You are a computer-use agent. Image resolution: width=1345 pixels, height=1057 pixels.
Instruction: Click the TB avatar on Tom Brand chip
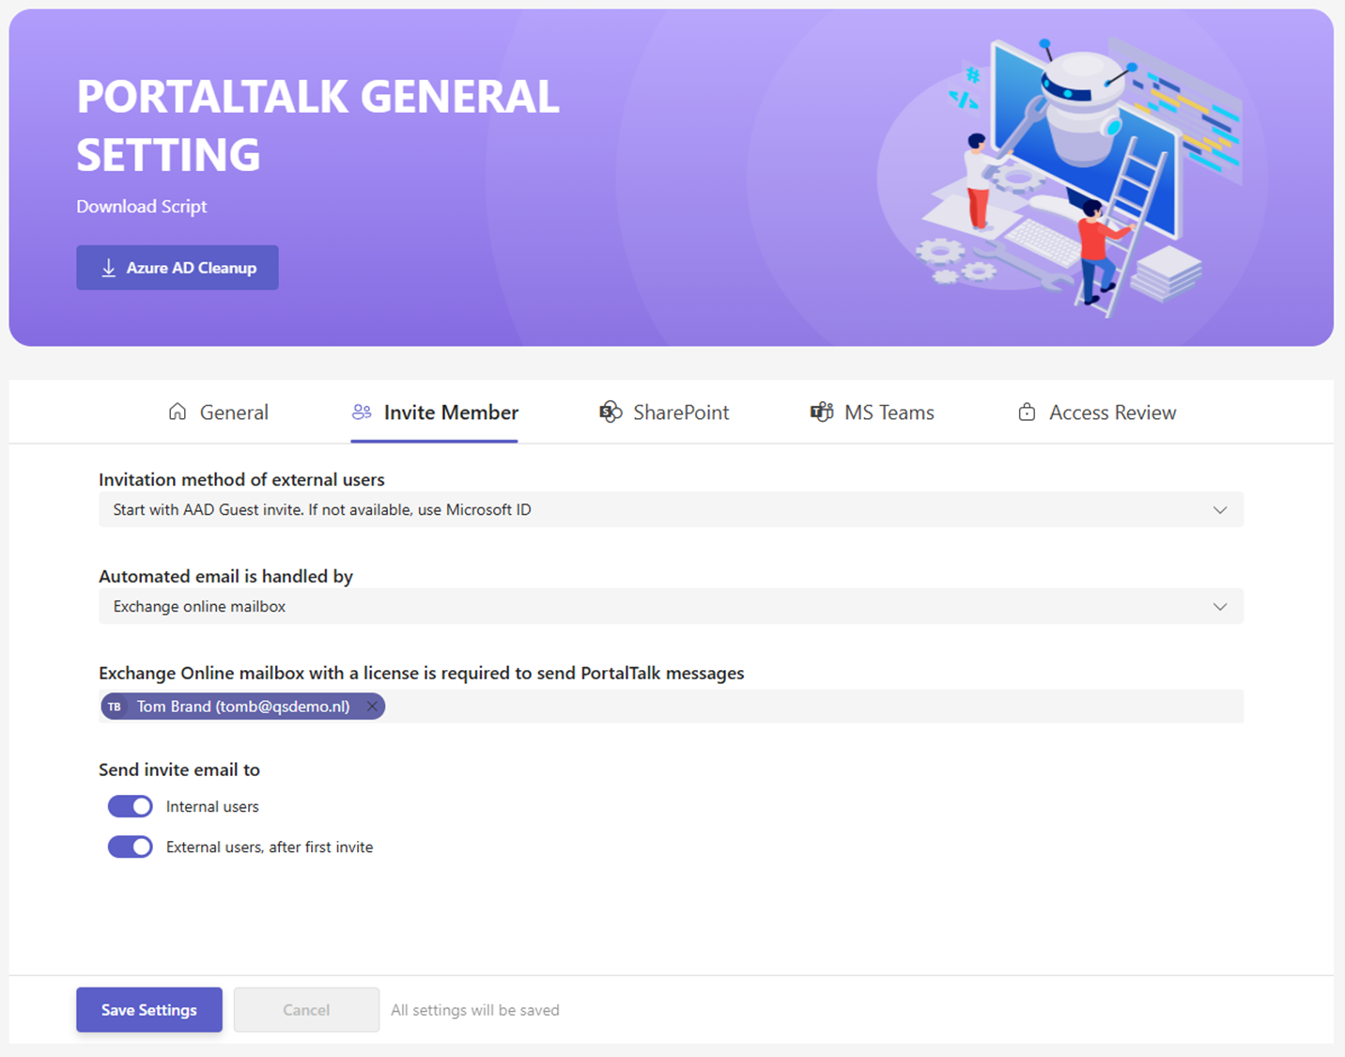pos(115,707)
